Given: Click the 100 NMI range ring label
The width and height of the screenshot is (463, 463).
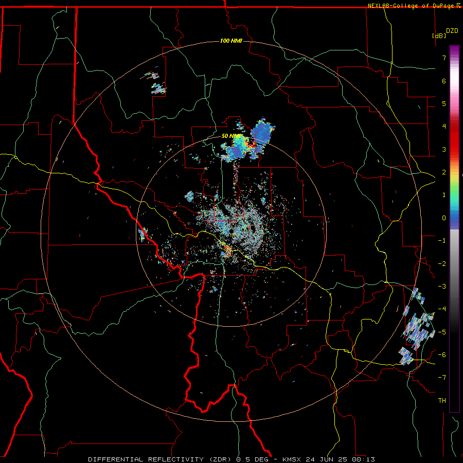Looking at the screenshot, I should click(231, 41).
